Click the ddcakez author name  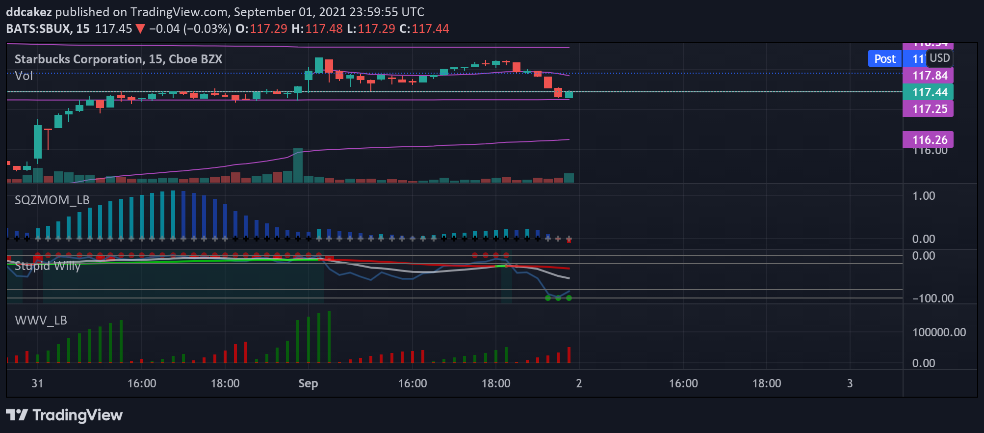(x=29, y=12)
